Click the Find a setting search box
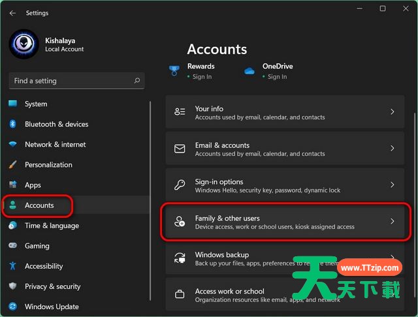This screenshot has width=418, height=317. [x=72, y=81]
